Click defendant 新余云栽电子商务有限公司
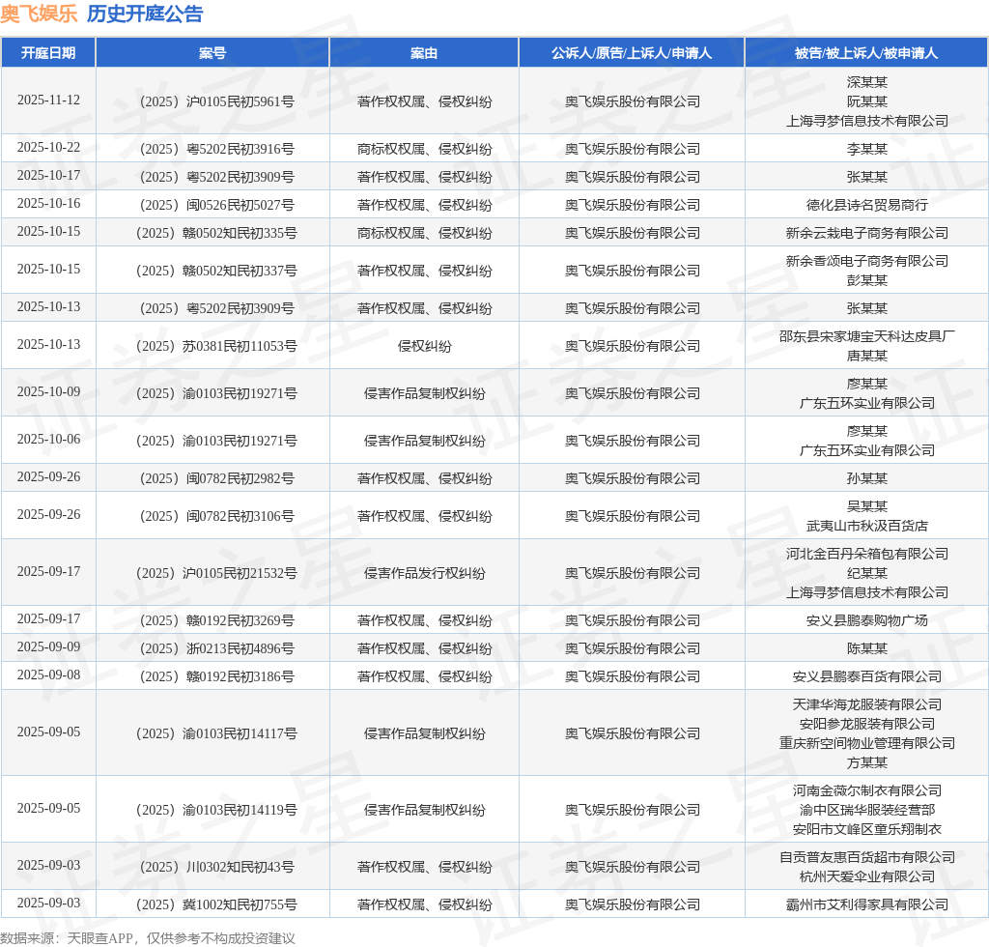Screen dimensions: 989x947 tap(866, 234)
